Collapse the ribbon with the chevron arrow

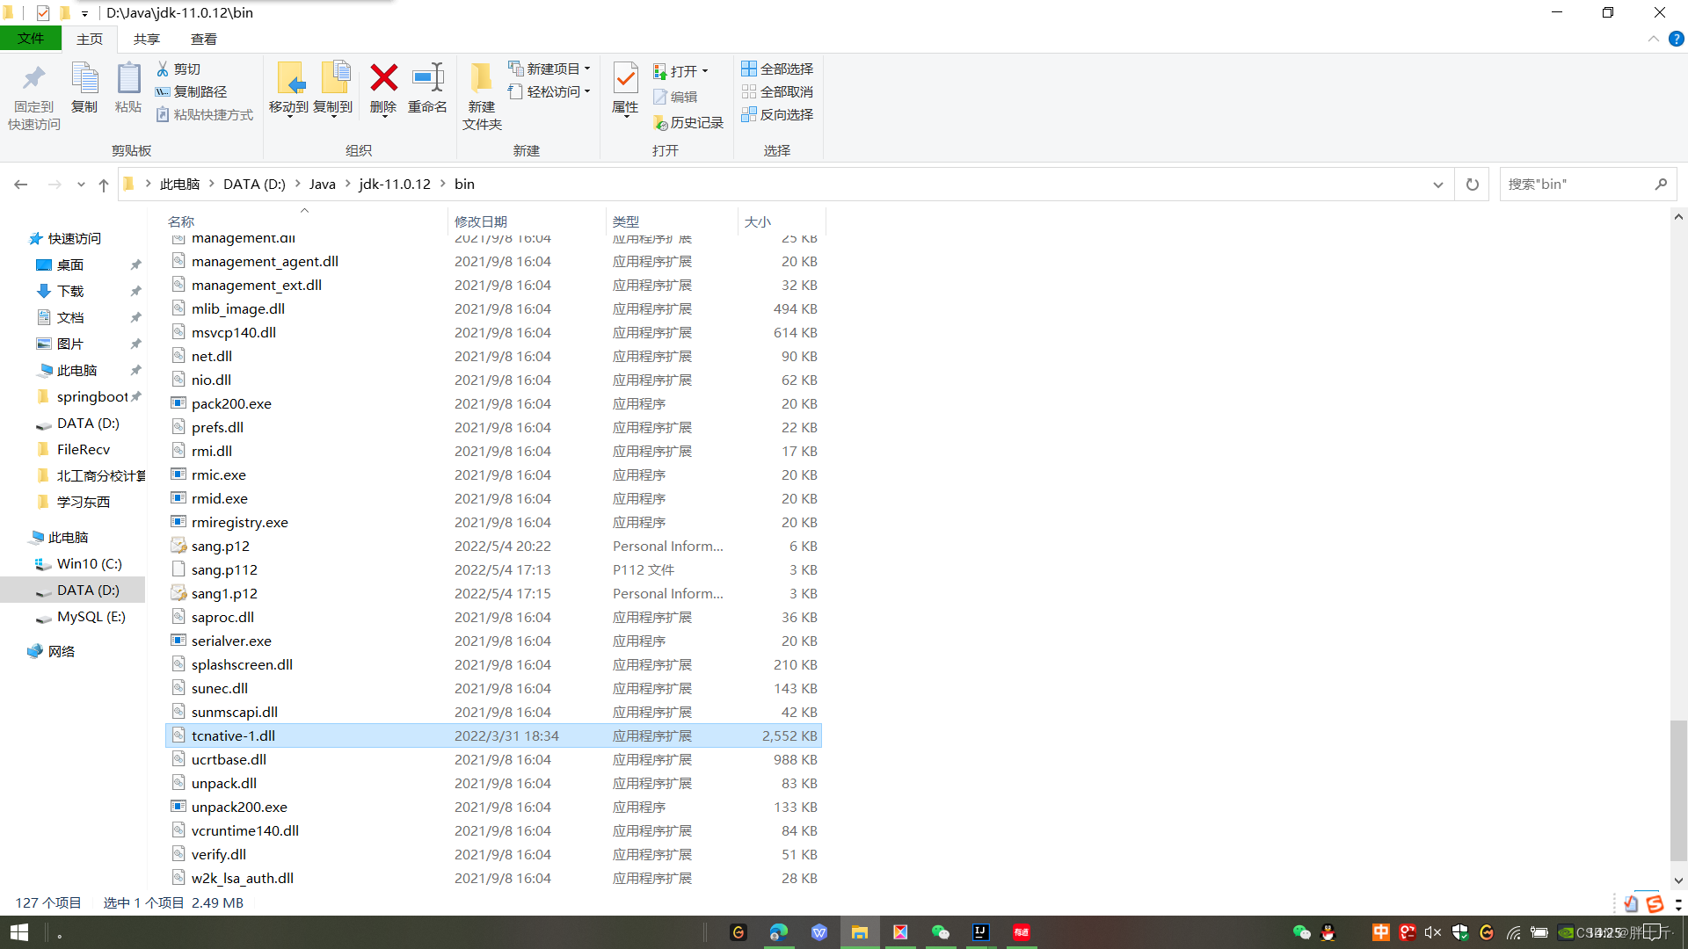click(x=1653, y=39)
